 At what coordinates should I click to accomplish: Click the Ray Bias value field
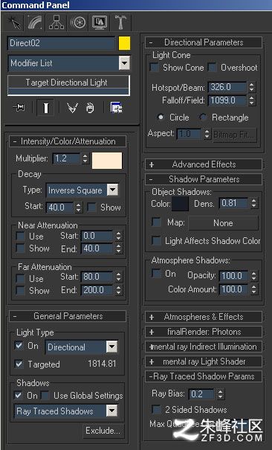pyautogui.click(x=201, y=393)
